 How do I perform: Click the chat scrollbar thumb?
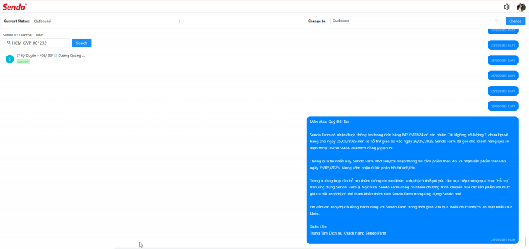click(526, 241)
